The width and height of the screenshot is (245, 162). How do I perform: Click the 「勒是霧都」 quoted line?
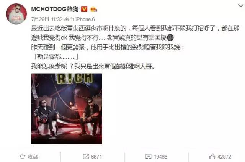(x=56, y=57)
